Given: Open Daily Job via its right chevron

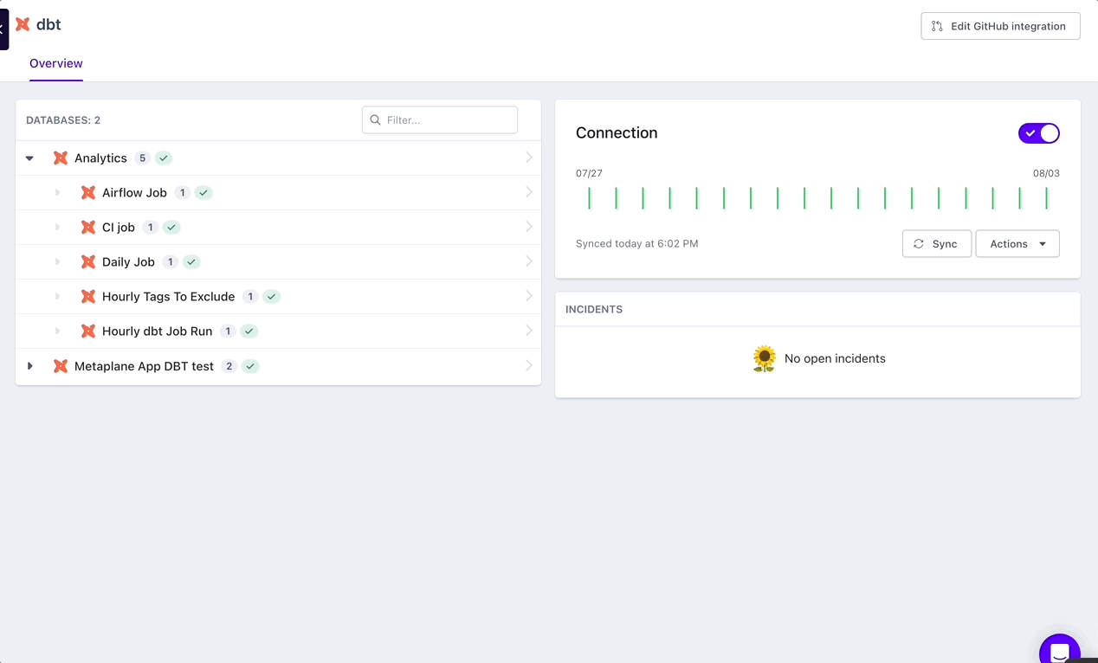Looking at the screenshot, I should (x=528, y=261).
